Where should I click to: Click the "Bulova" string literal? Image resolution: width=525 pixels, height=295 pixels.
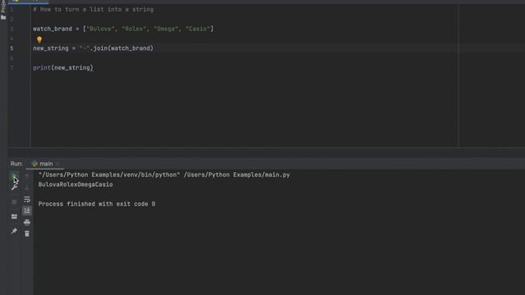(x=100, y=29)
